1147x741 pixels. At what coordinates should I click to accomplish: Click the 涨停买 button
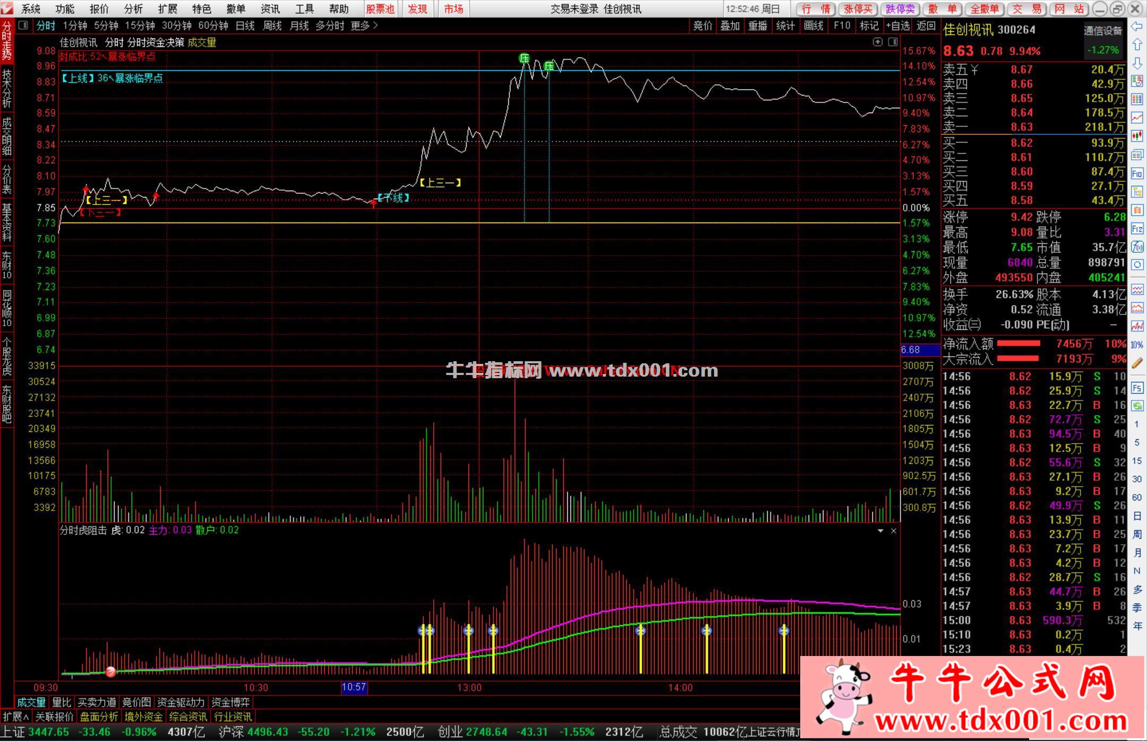point(858,9)
